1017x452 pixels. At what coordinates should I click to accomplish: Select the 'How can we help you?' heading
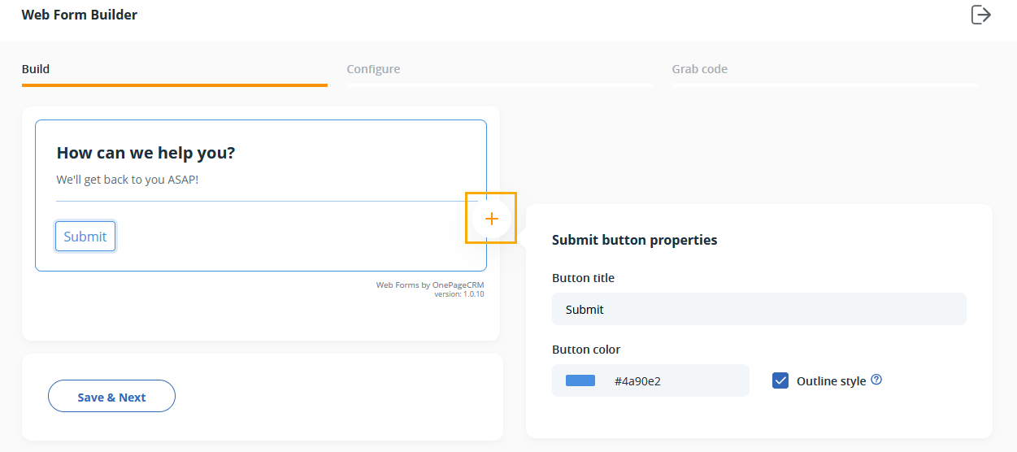146,153
